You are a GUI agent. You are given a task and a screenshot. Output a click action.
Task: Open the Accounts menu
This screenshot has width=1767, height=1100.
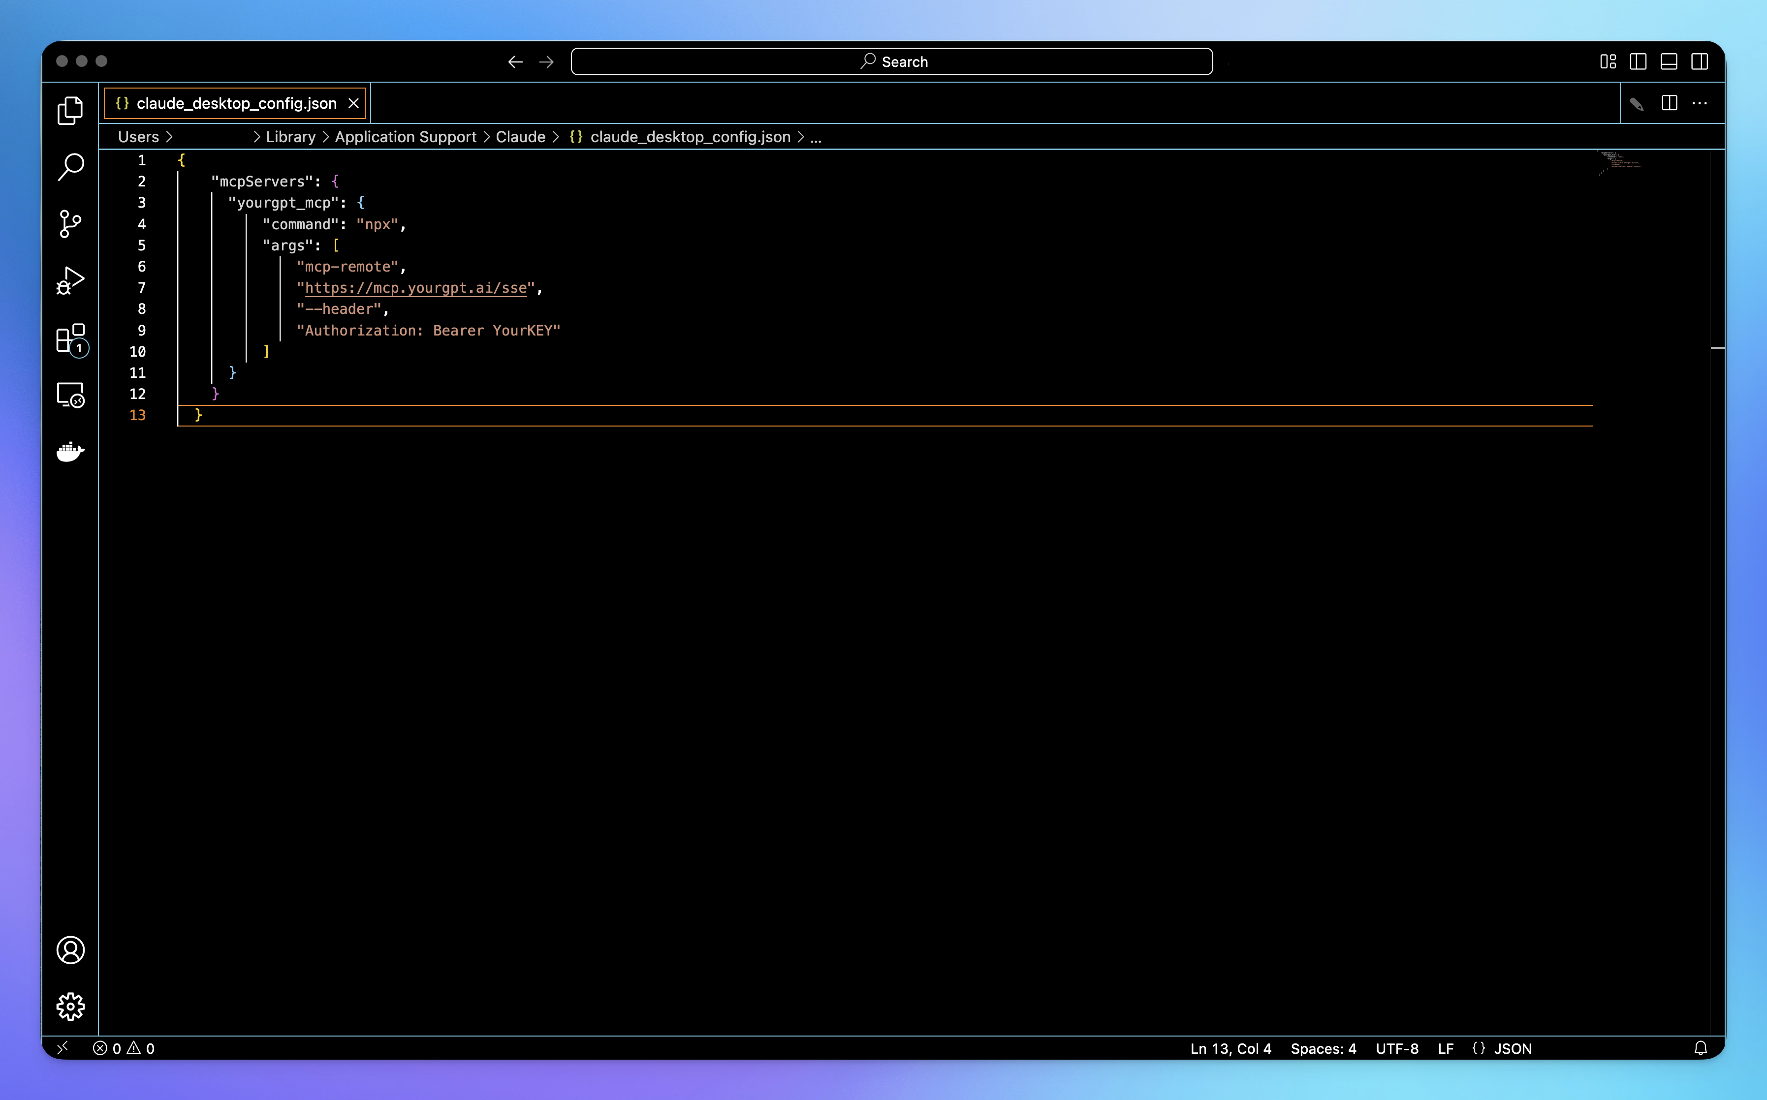coord(70,950)
